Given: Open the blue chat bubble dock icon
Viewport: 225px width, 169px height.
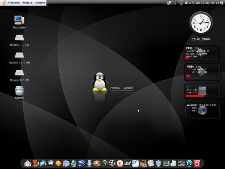Looking at the screenshot, I should point(66,163).
